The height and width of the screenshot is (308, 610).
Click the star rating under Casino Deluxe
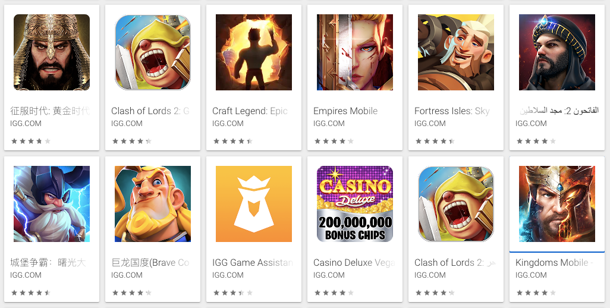(x=334, y=293)
